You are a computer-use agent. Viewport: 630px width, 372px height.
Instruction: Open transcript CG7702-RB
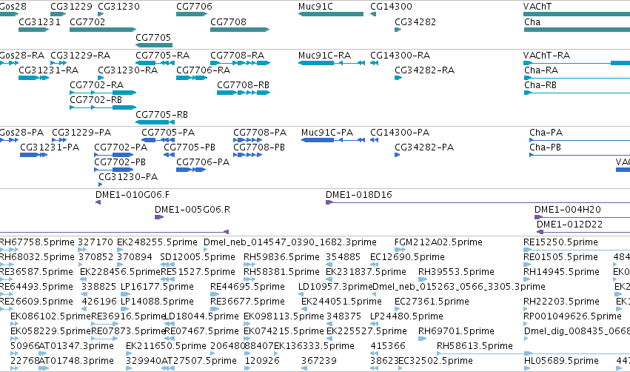click(x=103, y=107)
